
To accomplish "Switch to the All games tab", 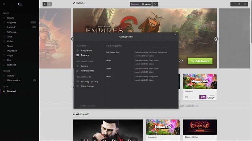I will (146, 4).
